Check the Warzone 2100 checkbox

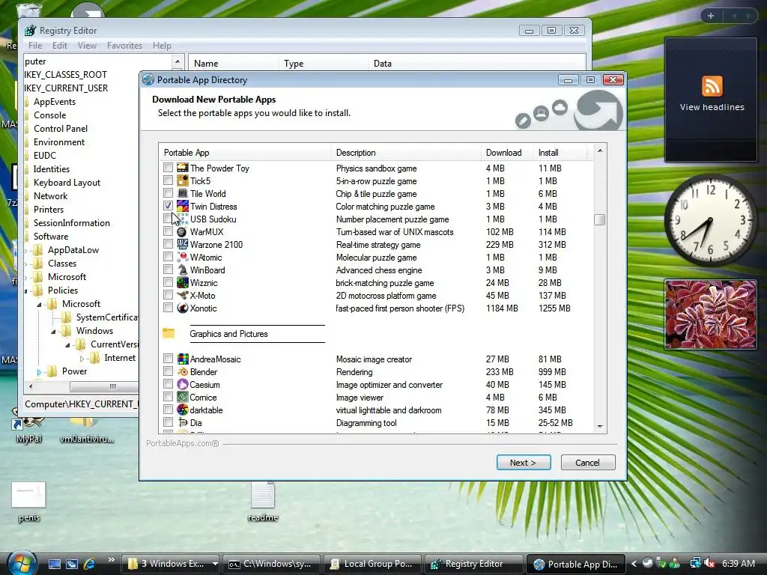tap(168, 244)
